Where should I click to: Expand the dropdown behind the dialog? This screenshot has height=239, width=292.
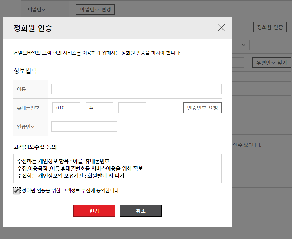(x=243, y=44)
